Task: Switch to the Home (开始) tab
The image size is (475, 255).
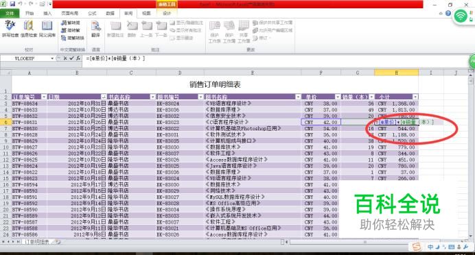Action: (30, 13)
